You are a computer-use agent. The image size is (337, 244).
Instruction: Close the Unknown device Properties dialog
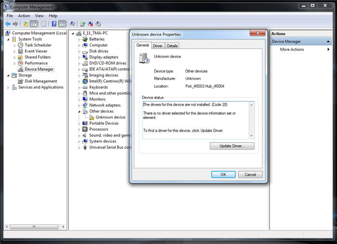tap(258, 33)
